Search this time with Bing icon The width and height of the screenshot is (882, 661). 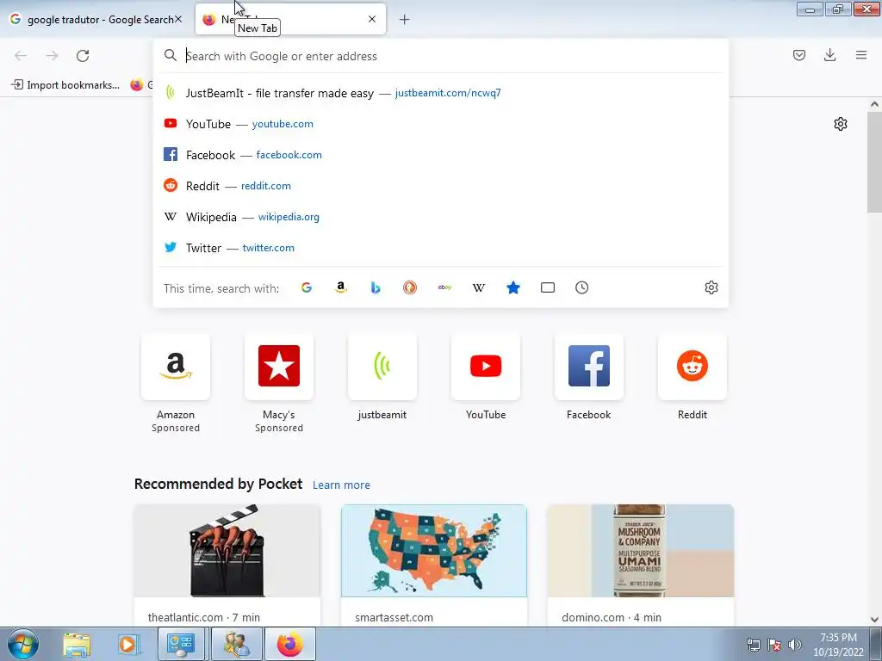[376, 287]
